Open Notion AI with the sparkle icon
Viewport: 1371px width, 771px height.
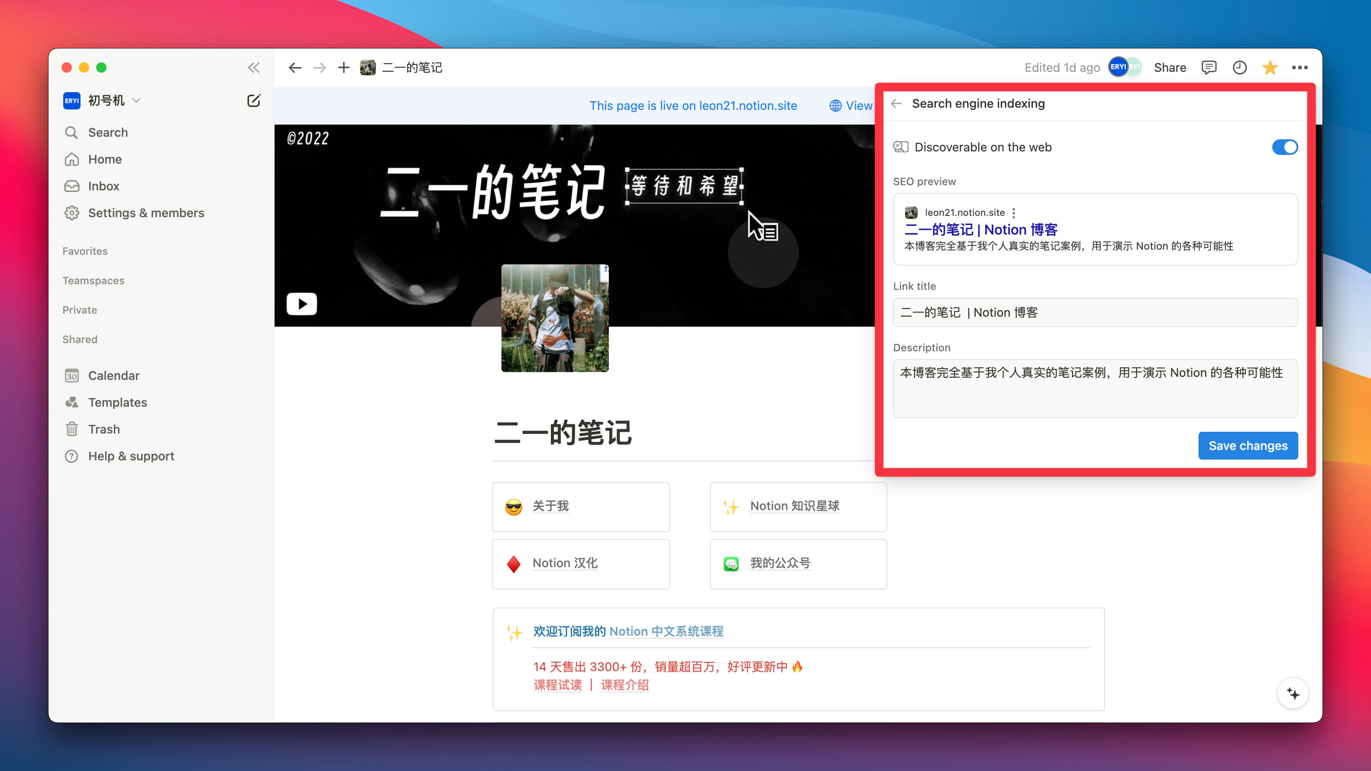[x=1293, y=693]
